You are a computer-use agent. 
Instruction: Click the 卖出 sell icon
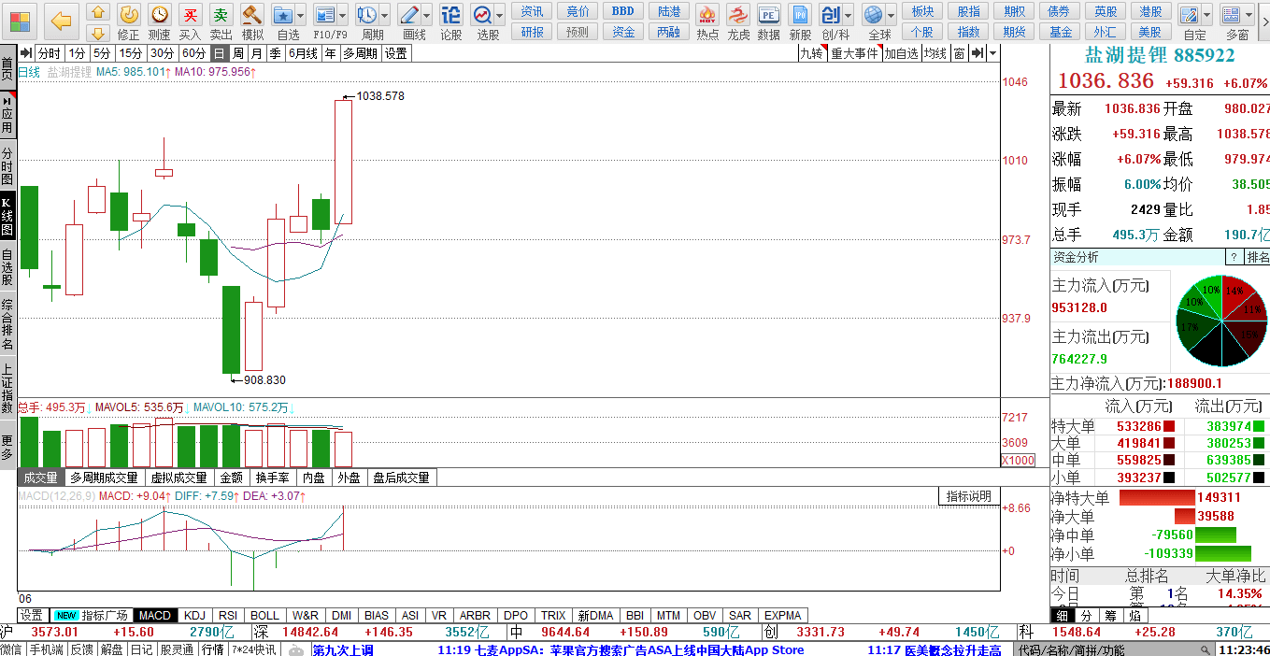click(x=221, y=15)
